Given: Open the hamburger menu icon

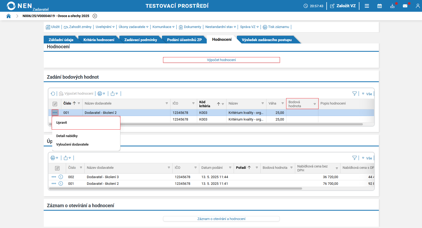Looking at the screenshot, I should (x=367, y=6).
